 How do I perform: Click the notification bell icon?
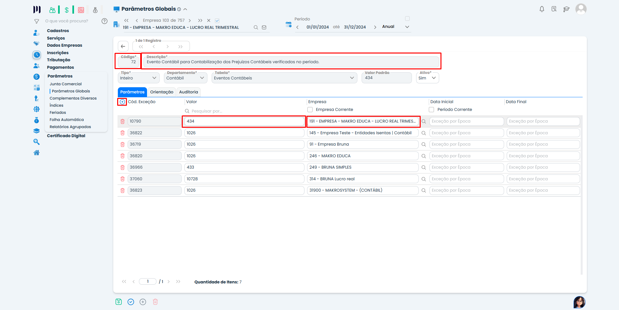[x=542, y=9]
